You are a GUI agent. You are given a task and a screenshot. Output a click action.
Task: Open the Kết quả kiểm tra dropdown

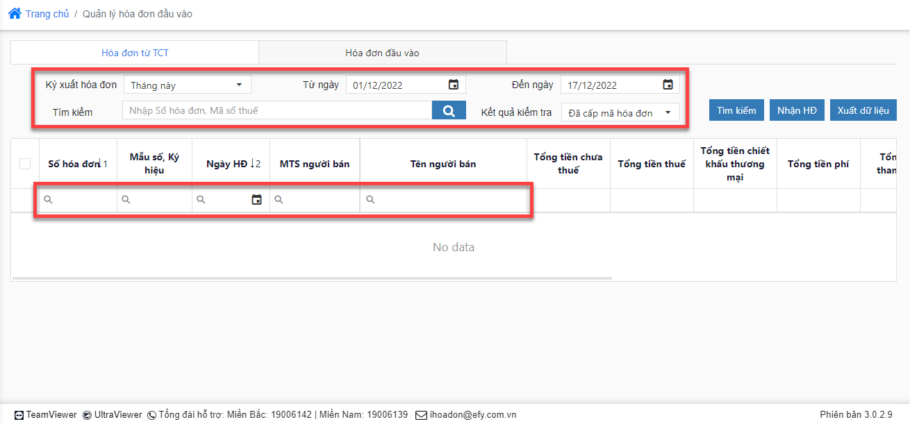point(620,112)
